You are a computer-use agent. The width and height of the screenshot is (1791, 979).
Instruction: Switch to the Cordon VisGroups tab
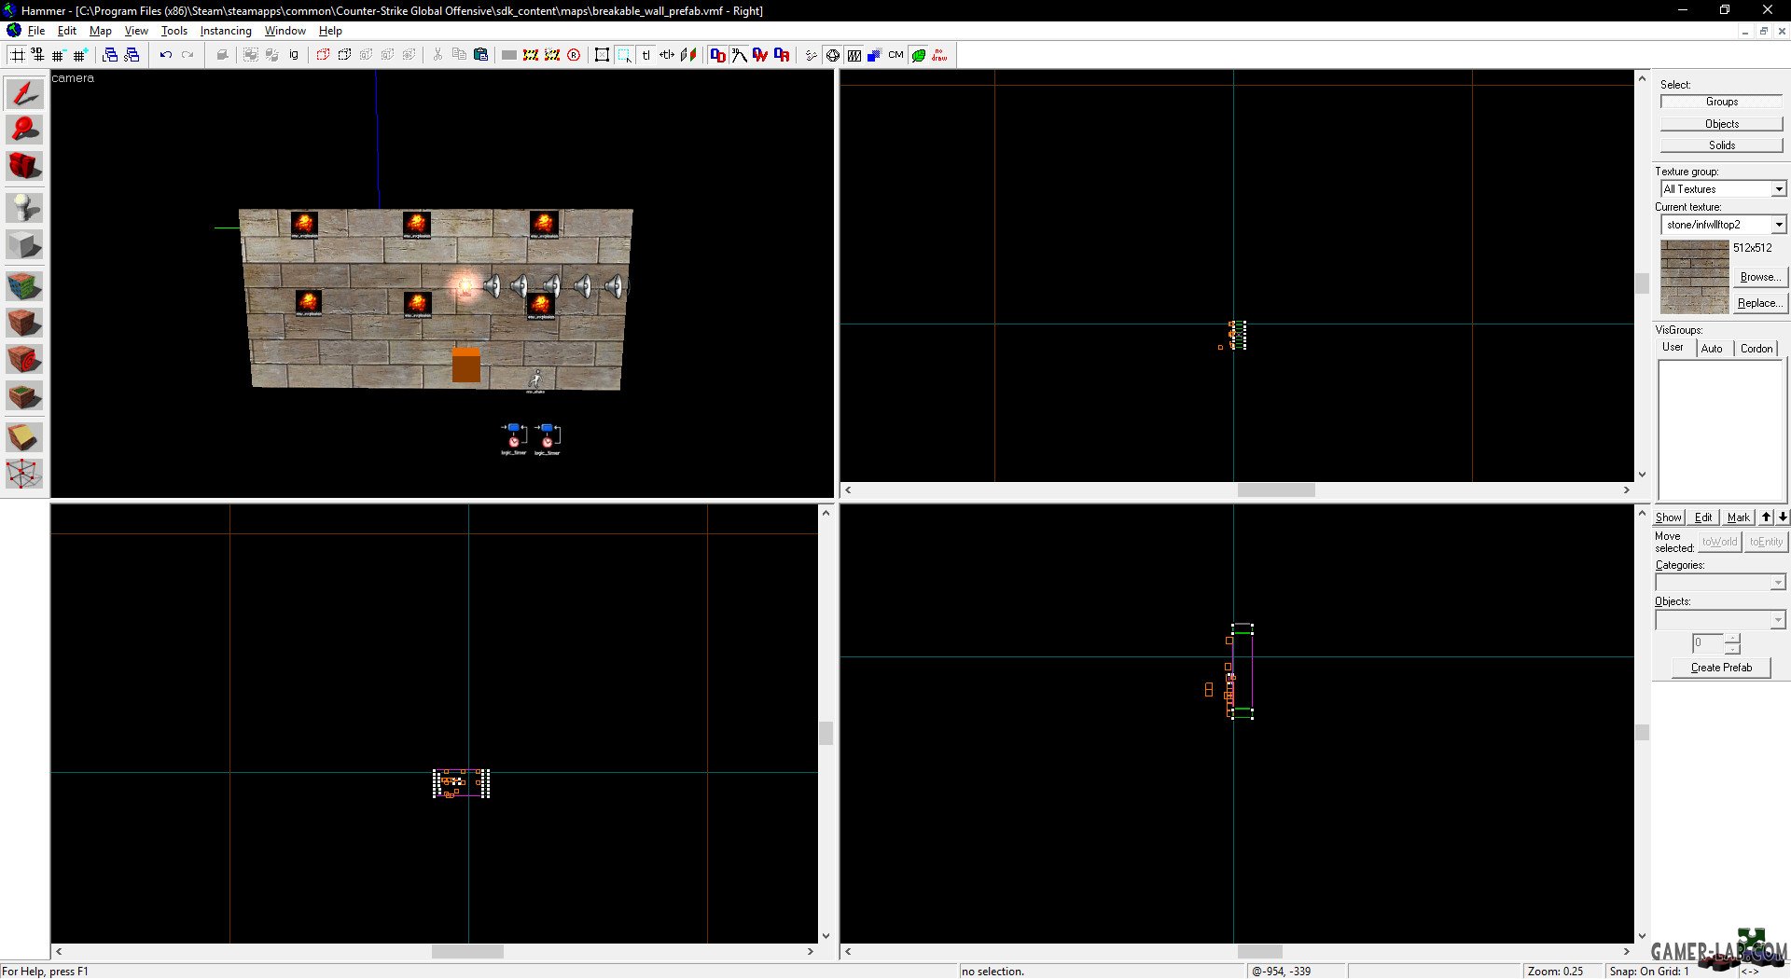click(1756, 349)
